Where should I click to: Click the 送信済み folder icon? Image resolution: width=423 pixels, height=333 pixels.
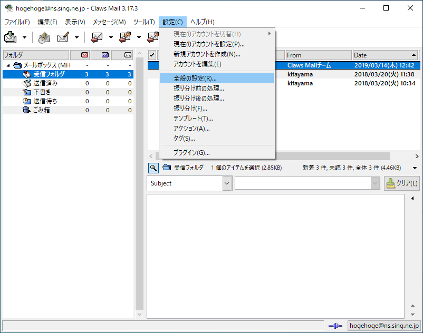tap(27, 83)
